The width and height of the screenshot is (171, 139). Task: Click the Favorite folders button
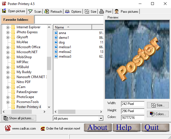tap(18, 20)
